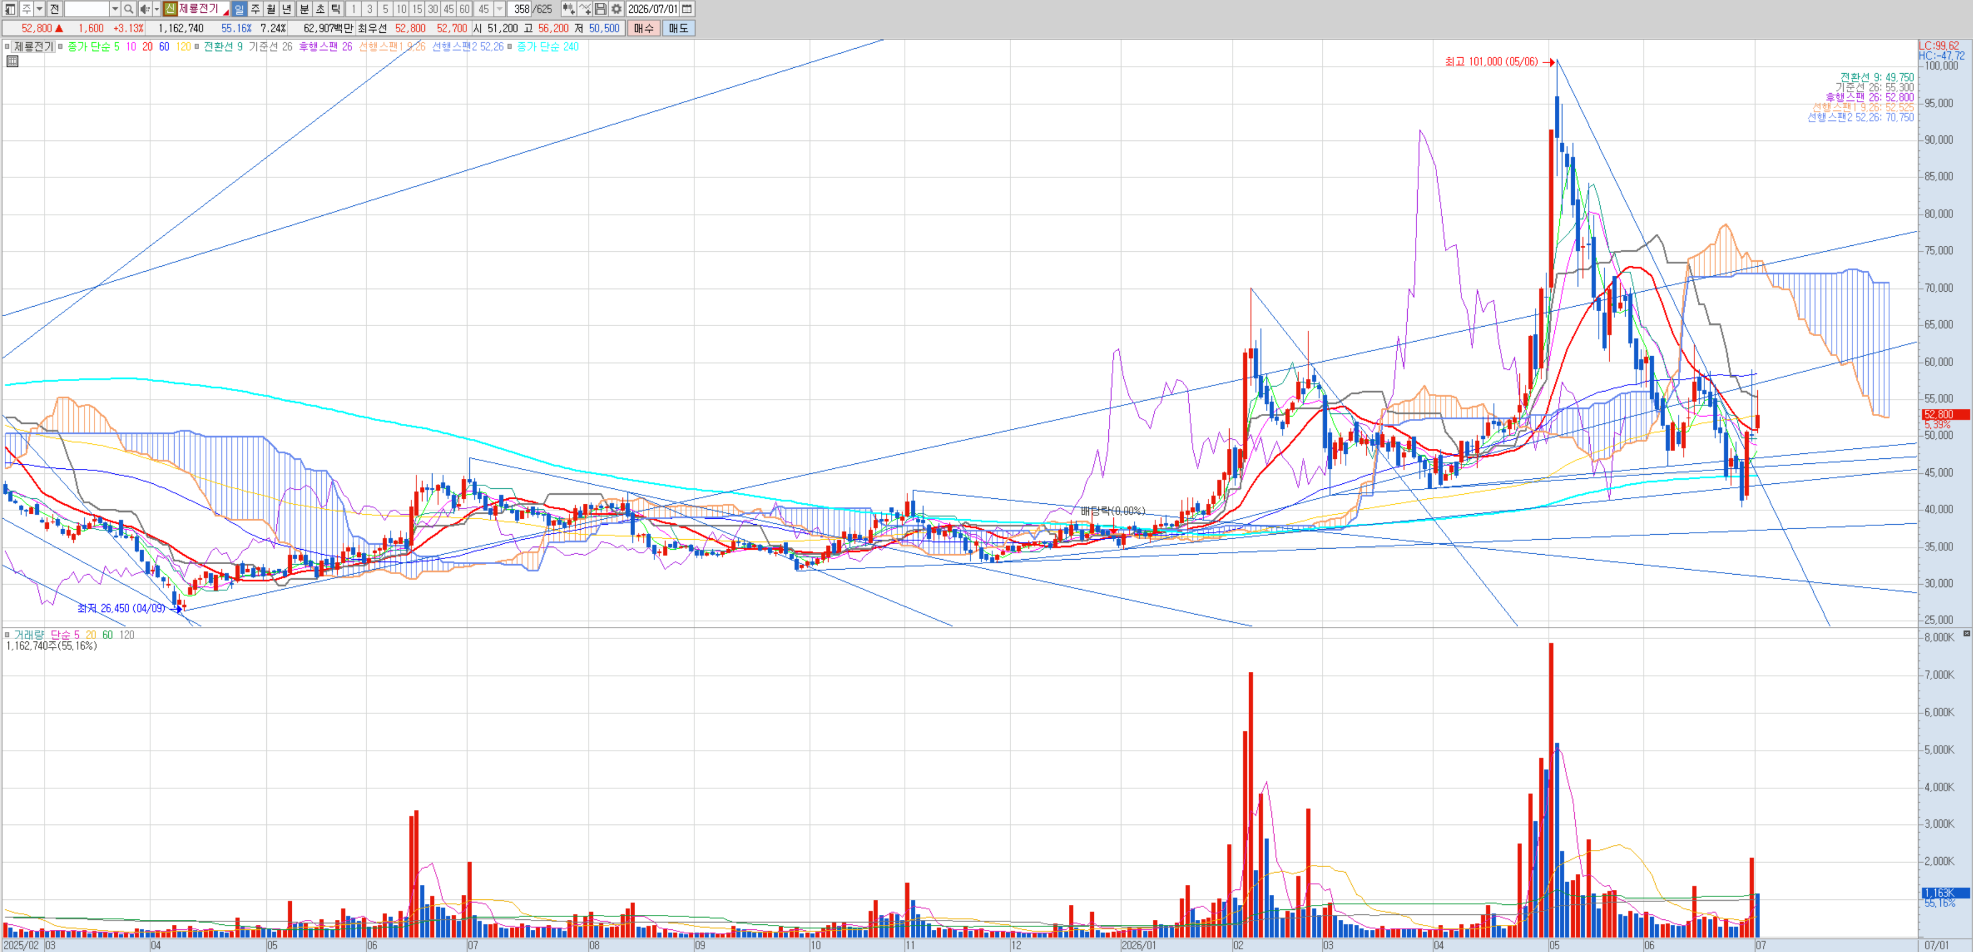Click the 종가 단순 240 legend label
This screenshot has height=952, width=1973.
[547, 47]
